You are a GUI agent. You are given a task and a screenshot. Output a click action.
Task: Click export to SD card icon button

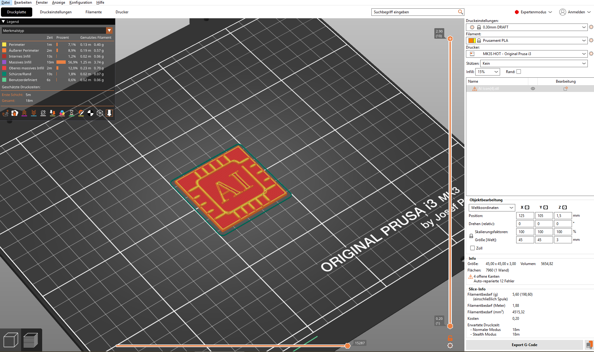click(x=589, y=345)
